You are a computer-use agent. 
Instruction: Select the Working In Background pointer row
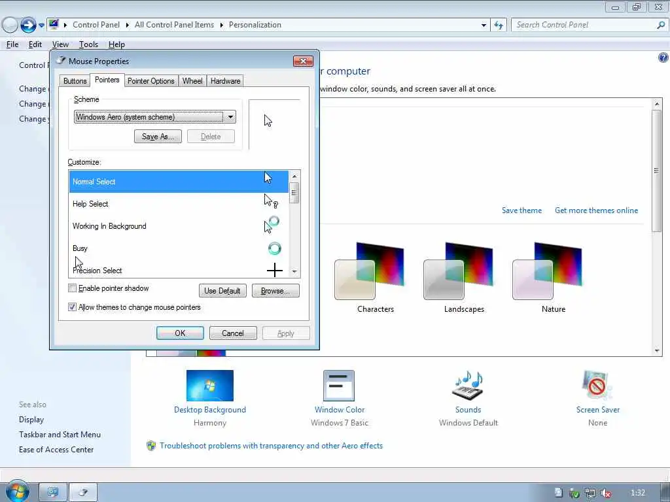coord(179,226)
